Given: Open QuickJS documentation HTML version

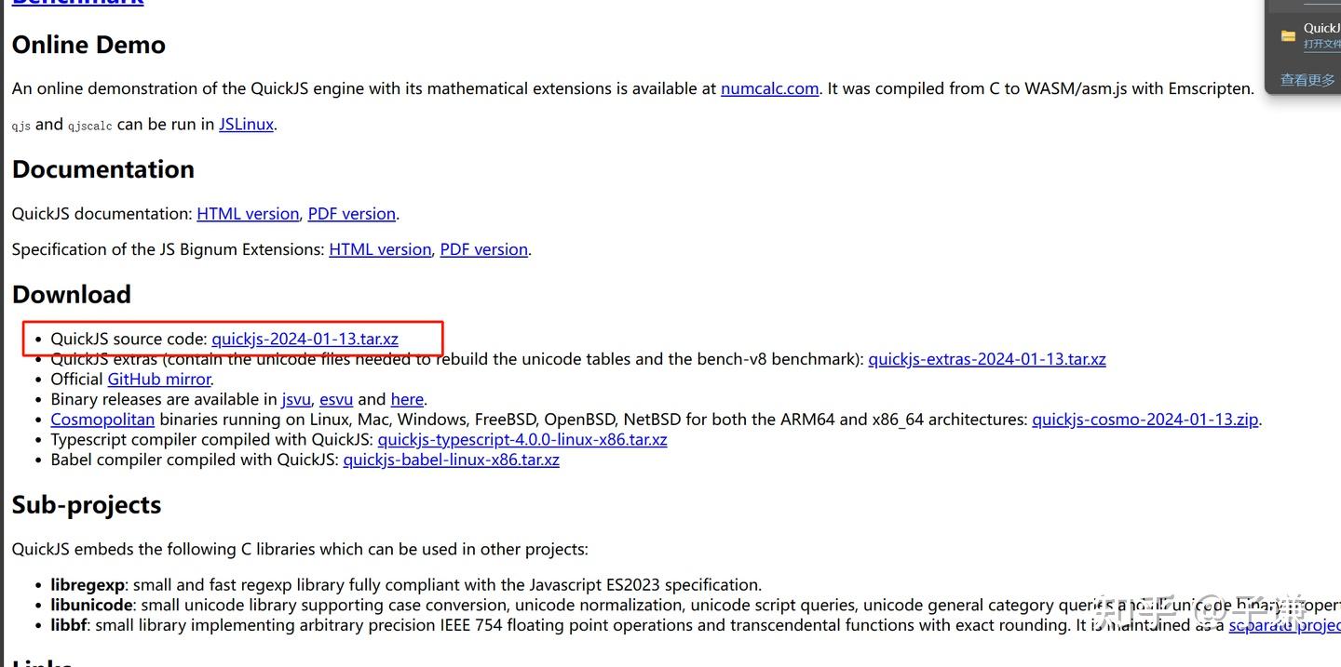Looking at the screenshot, I should coord(248,213).
